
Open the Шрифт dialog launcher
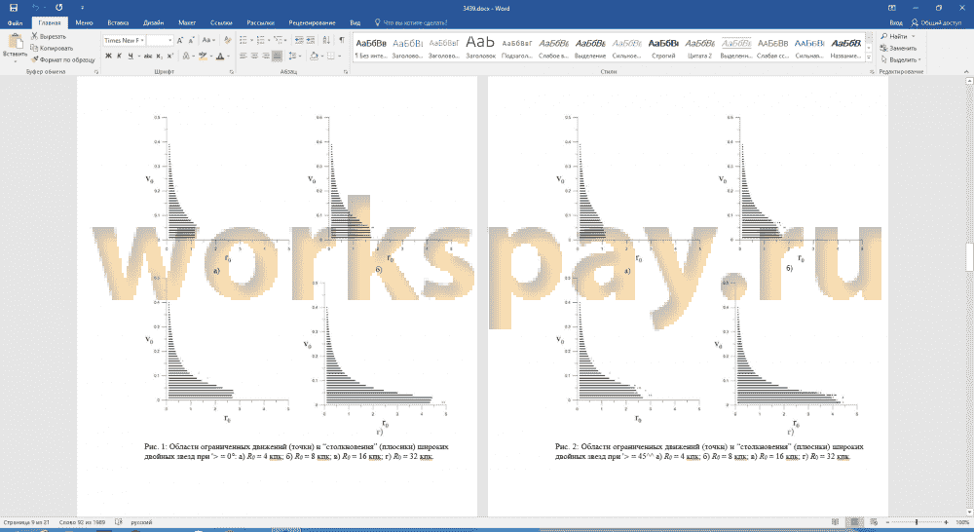tap(231, 72)
